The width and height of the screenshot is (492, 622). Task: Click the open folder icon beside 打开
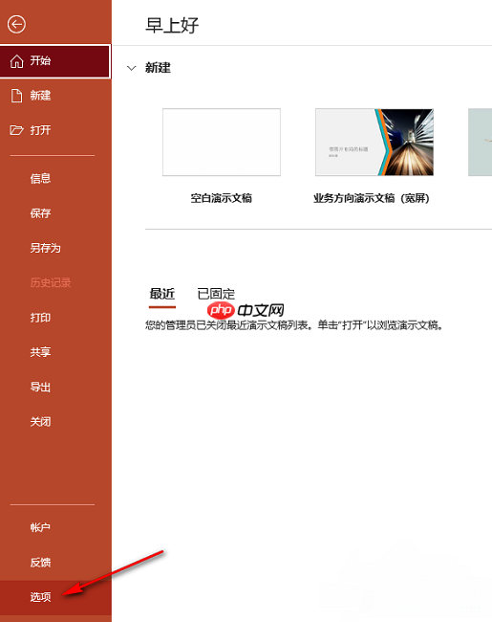[16, 130]
